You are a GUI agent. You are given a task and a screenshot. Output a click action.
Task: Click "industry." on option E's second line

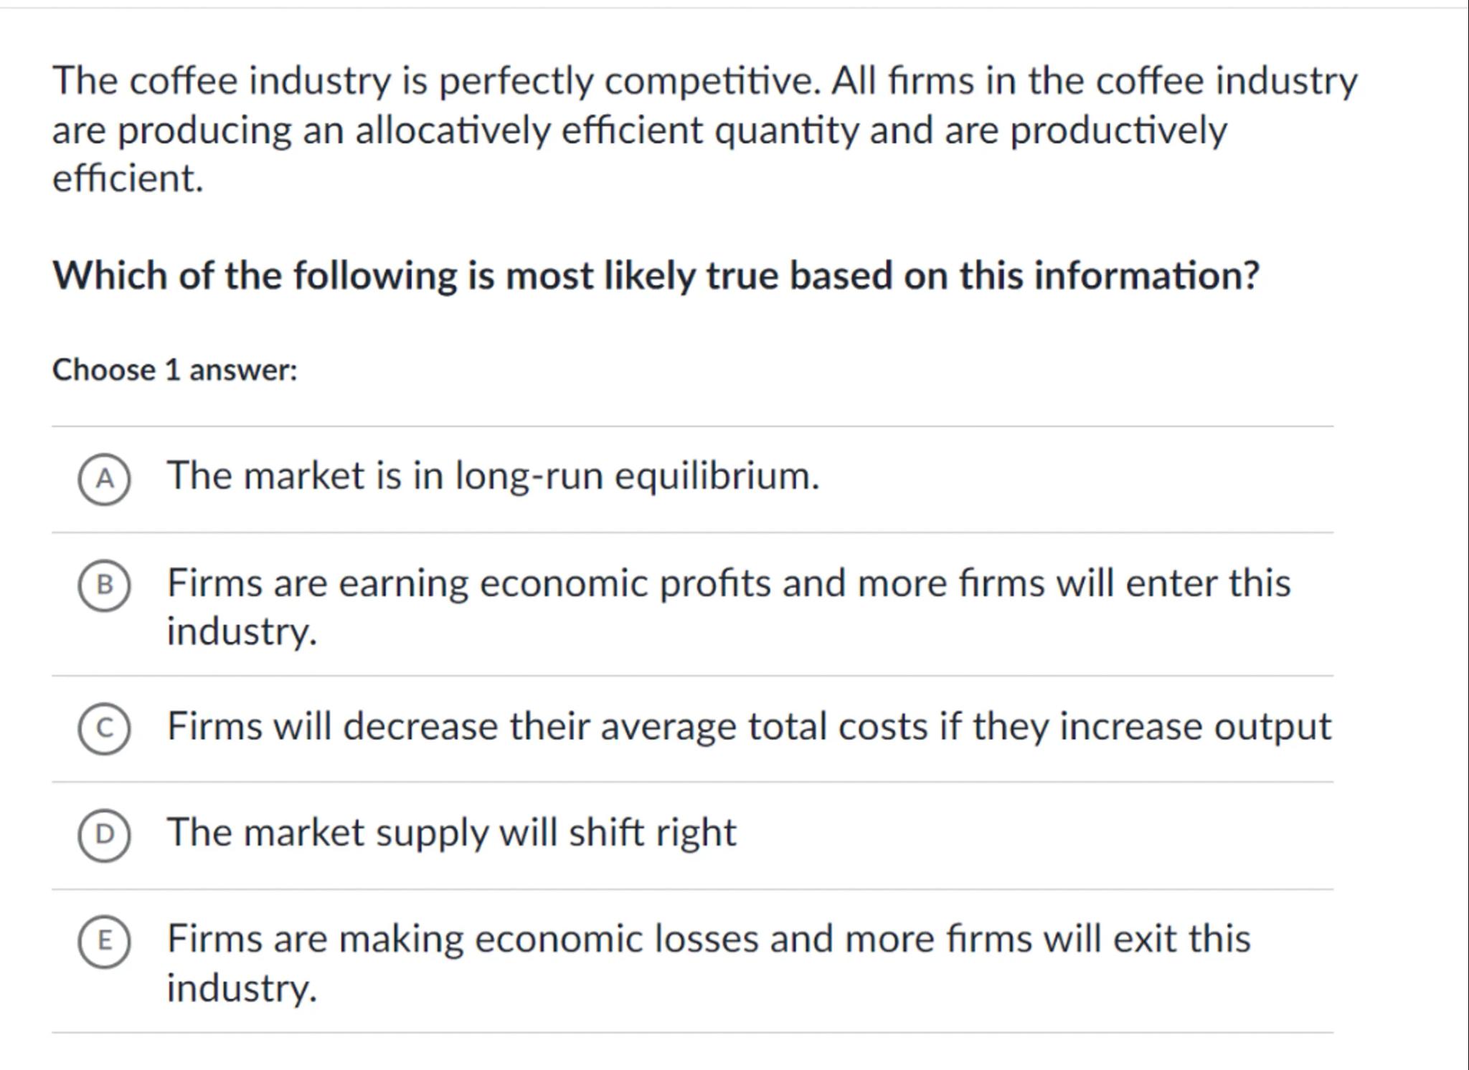242,988
